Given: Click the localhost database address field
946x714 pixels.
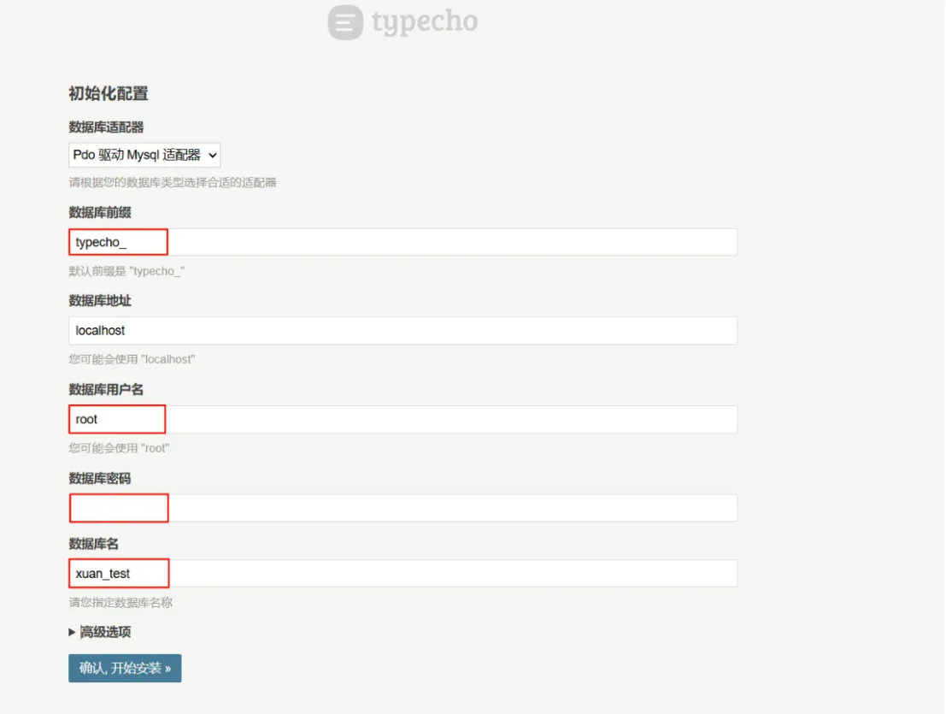Looking at the screenshot, I should 402,330.
